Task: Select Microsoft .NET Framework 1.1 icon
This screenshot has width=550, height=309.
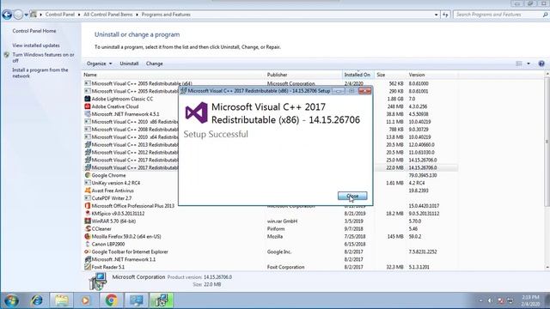Action: click(88, 259)
